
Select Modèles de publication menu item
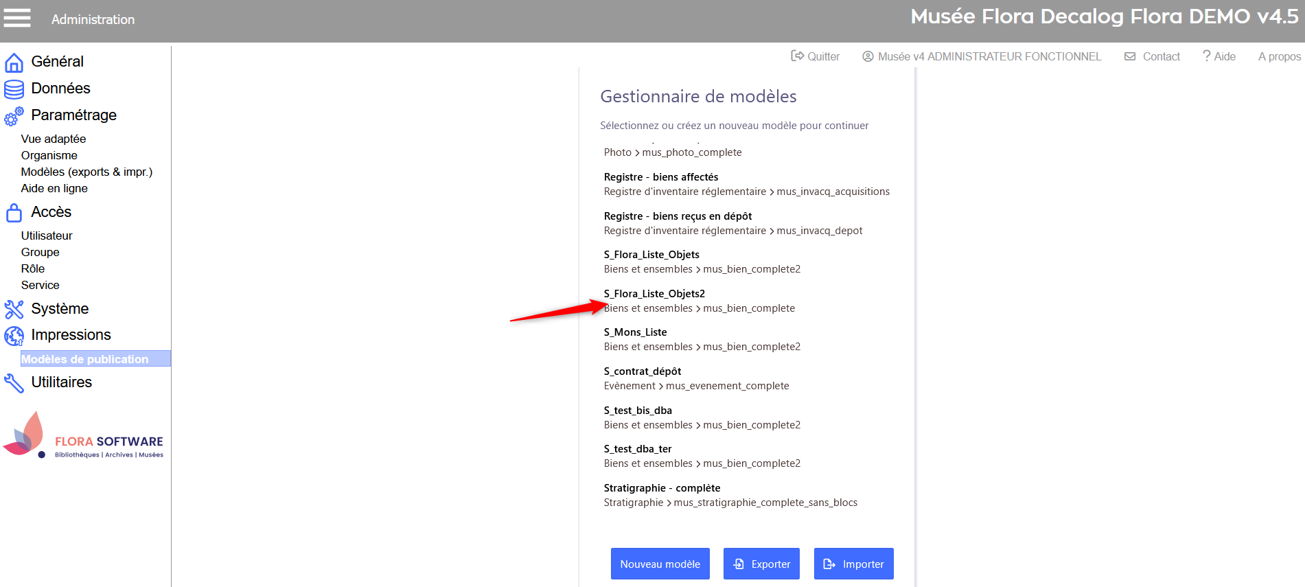(x=84, y=359)
